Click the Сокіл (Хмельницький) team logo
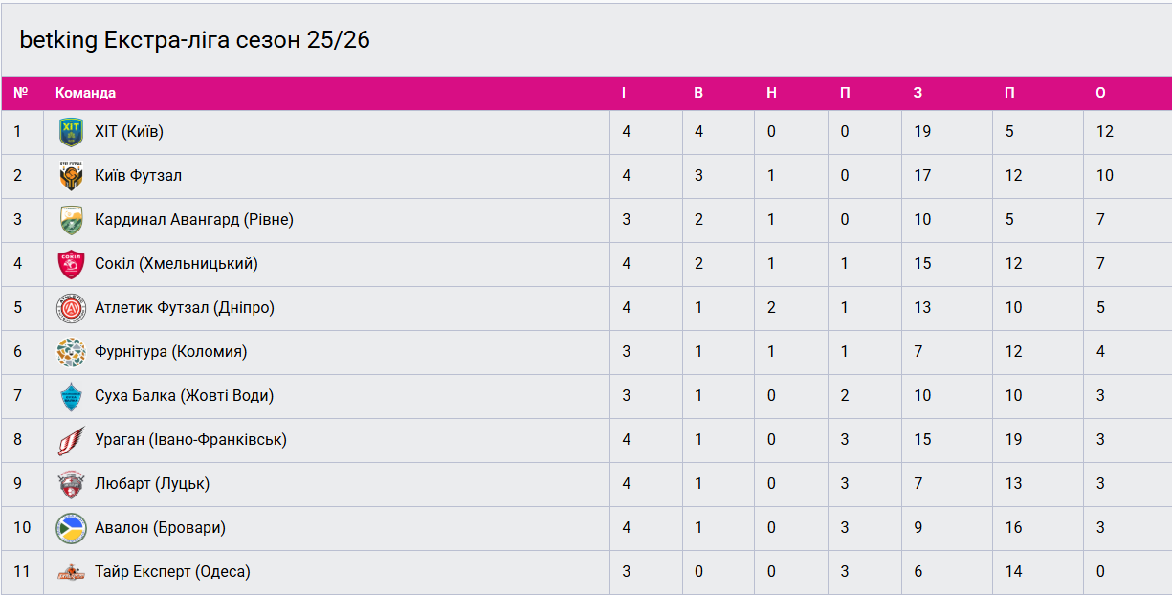Viewport: 1172px width, 595px height. (71, 264)
